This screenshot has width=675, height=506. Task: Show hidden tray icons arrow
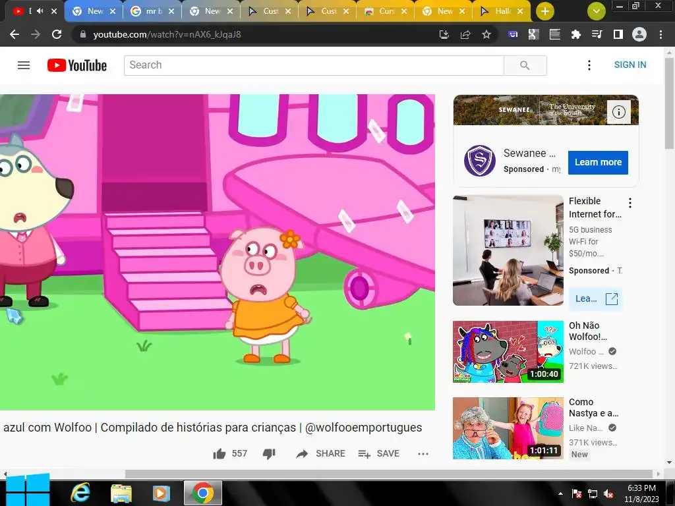click(x=560, y=493)
